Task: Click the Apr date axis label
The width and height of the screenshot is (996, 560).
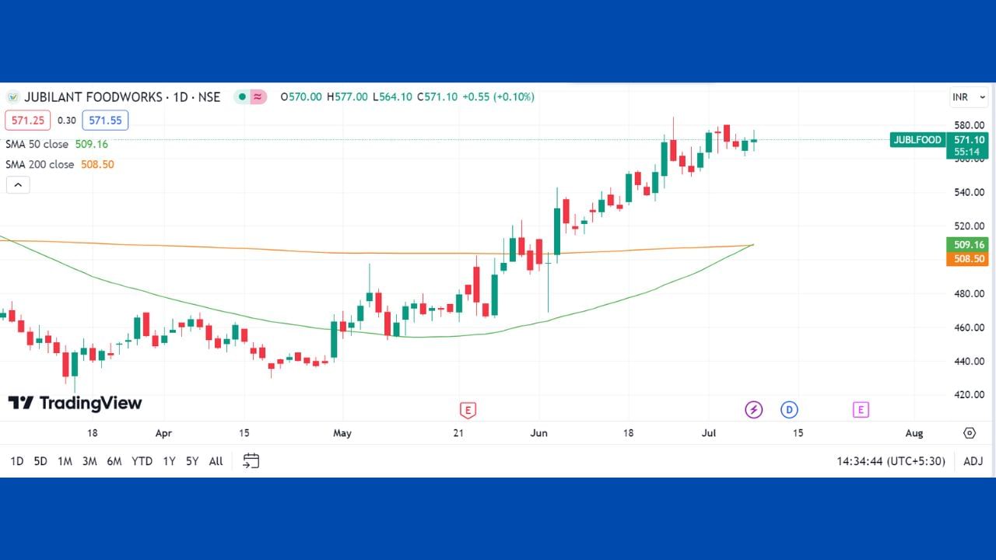Action: pyautogui.click(x=163, y=433)
